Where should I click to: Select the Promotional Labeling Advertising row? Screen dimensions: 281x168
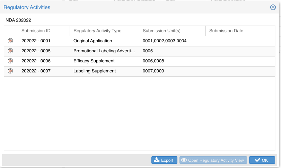[104, 51]
